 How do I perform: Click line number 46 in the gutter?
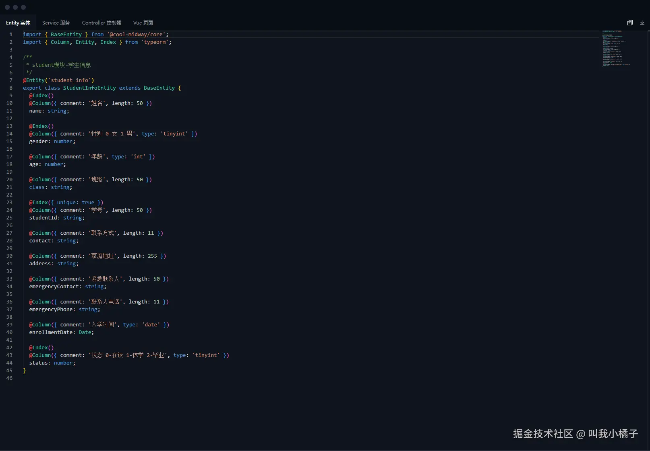pos(9,378)
